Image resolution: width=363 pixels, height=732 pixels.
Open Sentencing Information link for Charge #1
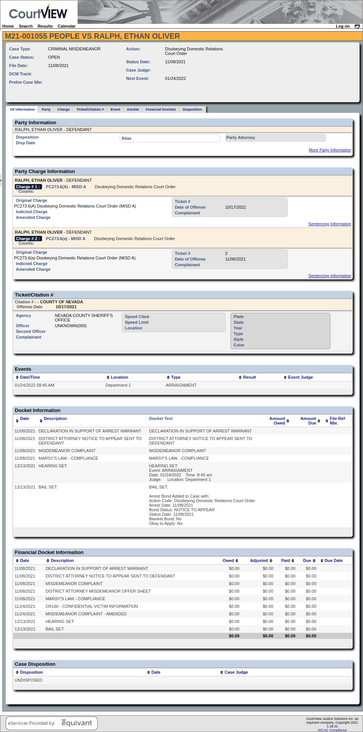(x=330, y=224)
